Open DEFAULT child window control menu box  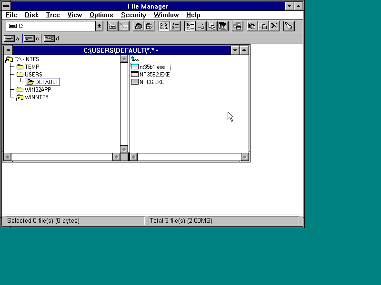(x=8, y=50)
